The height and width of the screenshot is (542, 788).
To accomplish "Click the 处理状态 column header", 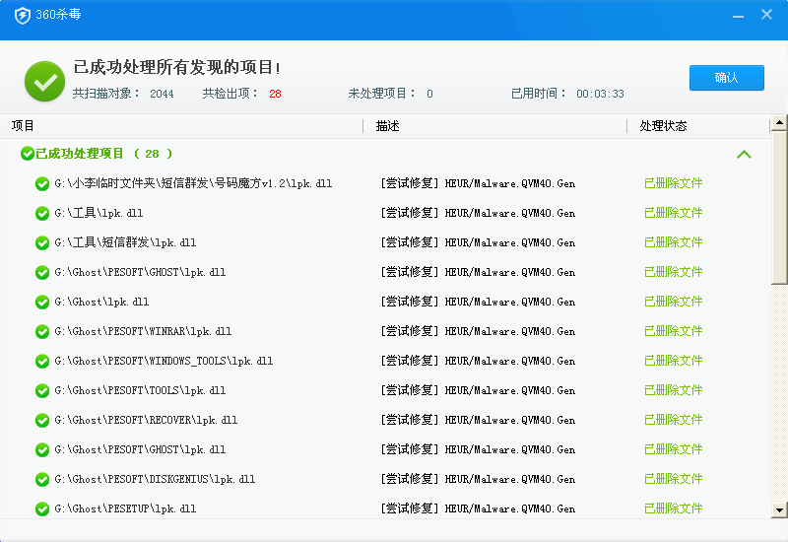I will tap(663, 126).
